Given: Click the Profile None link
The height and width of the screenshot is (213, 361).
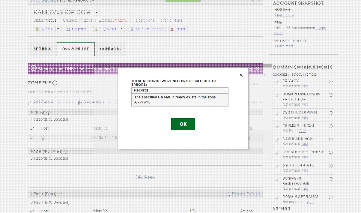Looking at the screenshot, I should [x=178, y=20].
